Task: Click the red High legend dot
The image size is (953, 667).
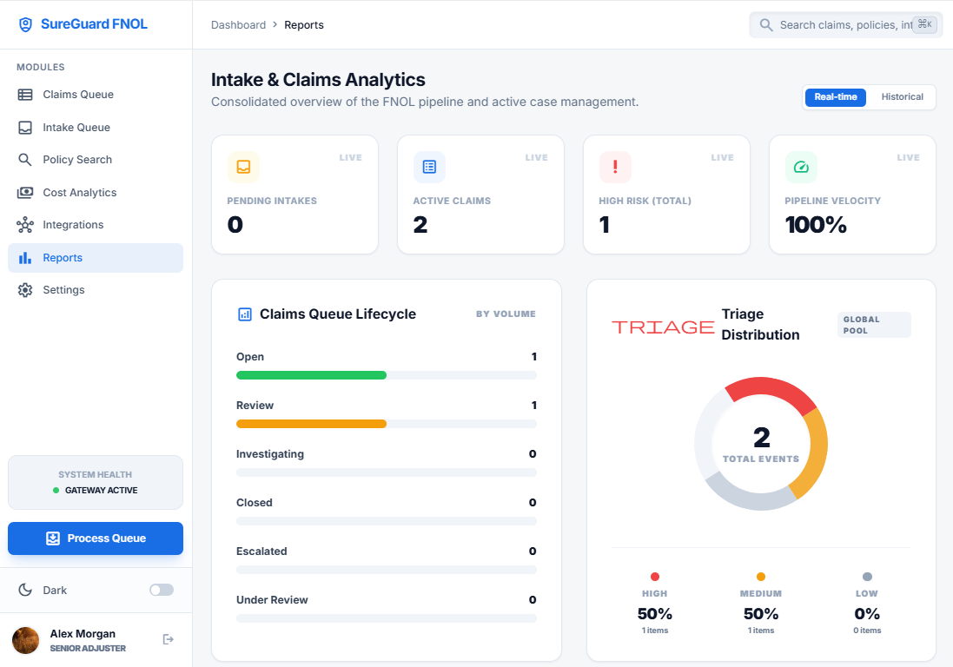Action: click(x=655, y=577)
